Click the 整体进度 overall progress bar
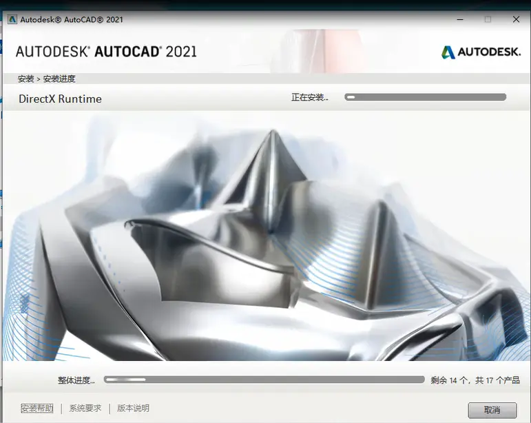Image resolution: width=531 pixels, height=423 pixels. point(264,380)
